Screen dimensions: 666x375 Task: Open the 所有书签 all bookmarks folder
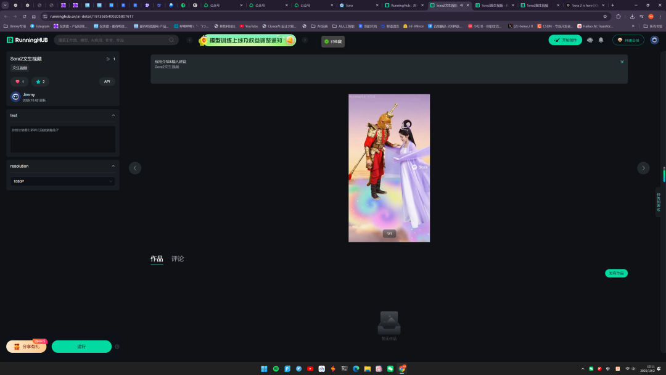(x=652, y=26)
